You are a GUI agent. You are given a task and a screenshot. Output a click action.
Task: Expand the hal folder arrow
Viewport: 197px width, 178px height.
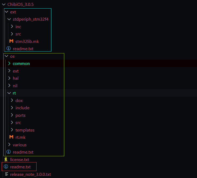(9, 78)
